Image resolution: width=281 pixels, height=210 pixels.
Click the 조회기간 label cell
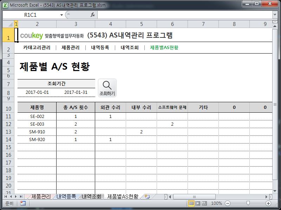(56, 84)
